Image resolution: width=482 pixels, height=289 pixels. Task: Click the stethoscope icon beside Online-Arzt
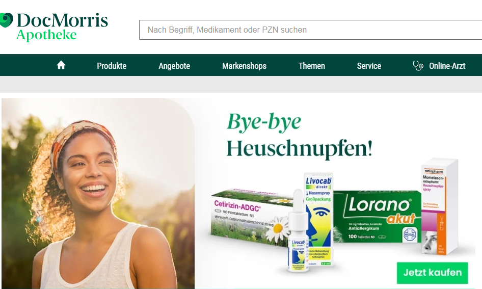tap(418, 65)
